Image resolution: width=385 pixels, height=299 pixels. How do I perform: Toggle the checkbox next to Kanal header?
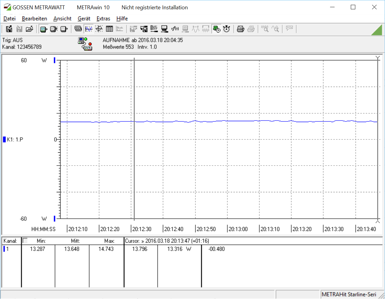pyautogui.click(x=25, y=241)
